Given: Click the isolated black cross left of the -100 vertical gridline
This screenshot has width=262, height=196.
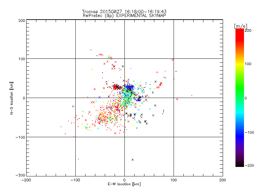Looking at the screenshot, I should point(73,106).
